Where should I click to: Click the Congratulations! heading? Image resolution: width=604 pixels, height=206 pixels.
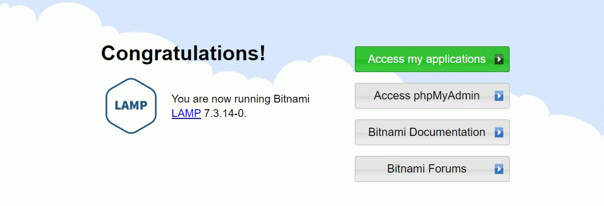point(183,53)
